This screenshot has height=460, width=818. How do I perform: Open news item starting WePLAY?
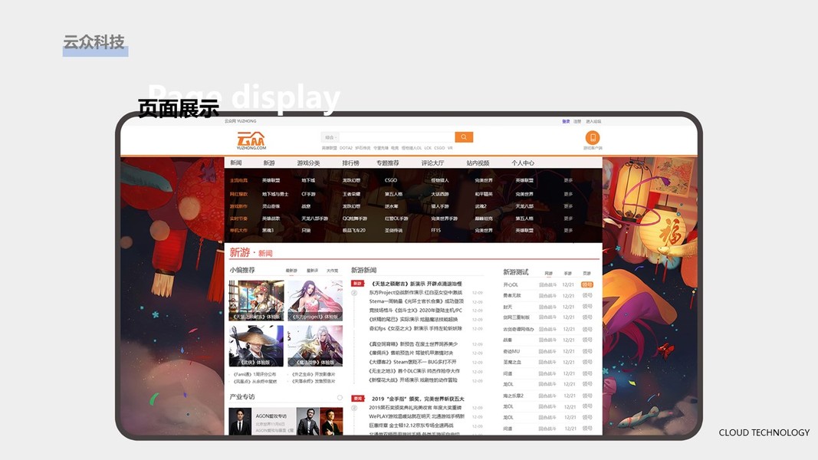[416, 416]
